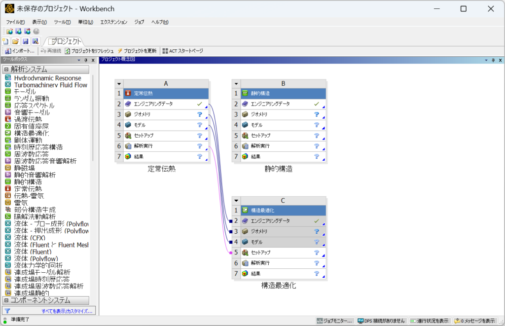Open the ジョブモニター from status bar

[334, 321]
